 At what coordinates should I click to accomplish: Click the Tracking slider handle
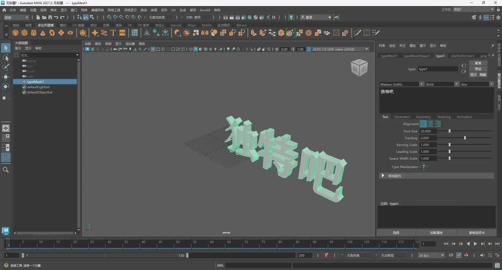[465, 138]
